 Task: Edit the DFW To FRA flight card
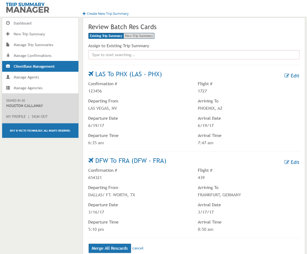pyautogui.click(x=292, y=162)
